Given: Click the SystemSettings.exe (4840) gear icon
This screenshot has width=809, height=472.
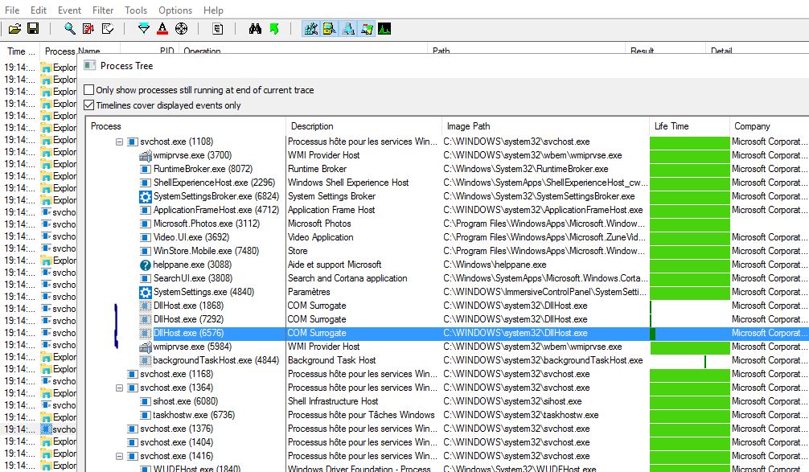Looking at the screenshot, I should (146, 293).
